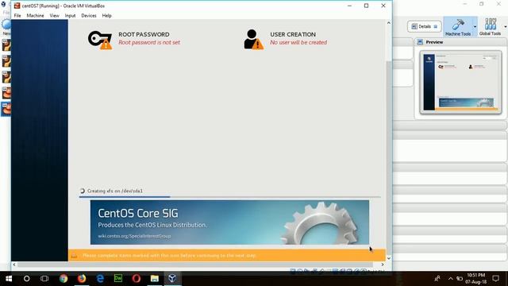Open Windows Start menu
Screen dimensions: 508x286
[9, 279]
